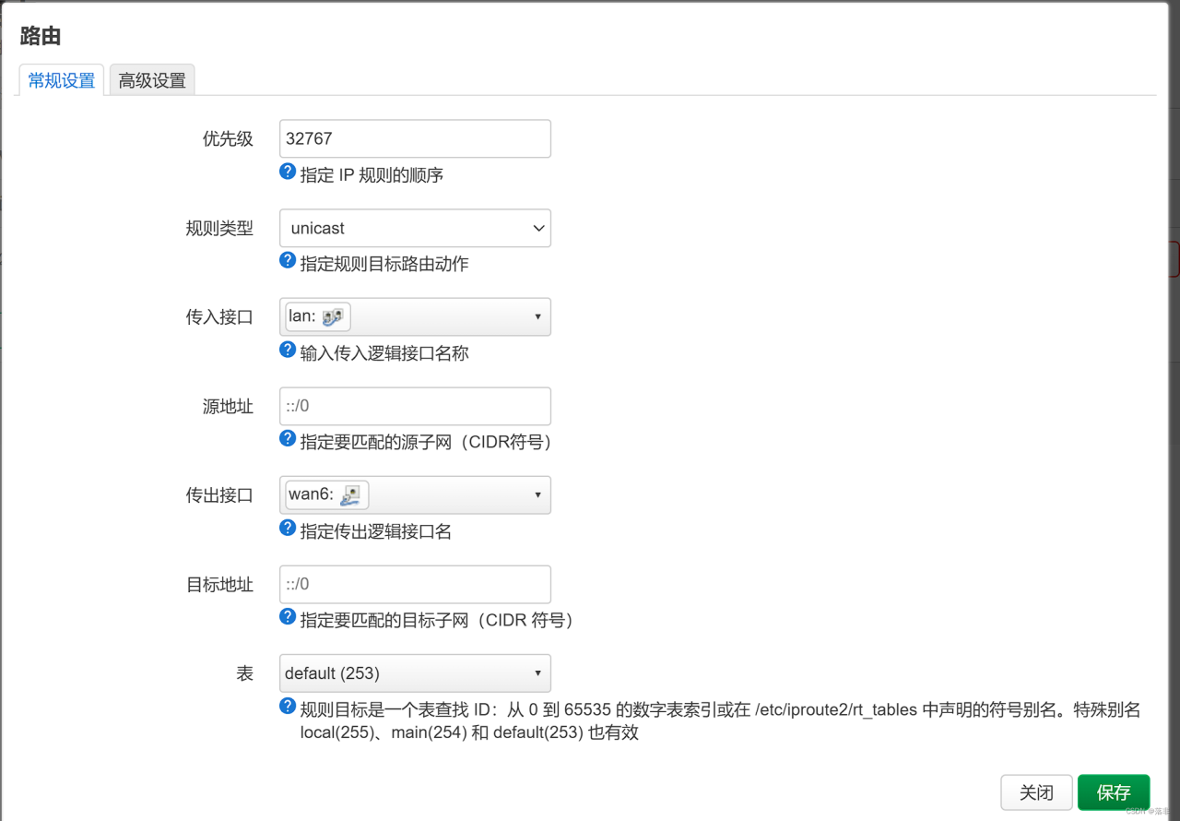This screenshot has height=821, width=1180.
Task: Click the hint text 指定传出逻辑接口名
Action: tap(376, 531)
